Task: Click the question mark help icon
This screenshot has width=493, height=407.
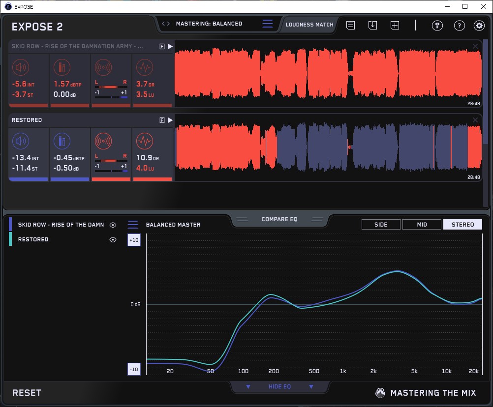Action: point(459,26)
